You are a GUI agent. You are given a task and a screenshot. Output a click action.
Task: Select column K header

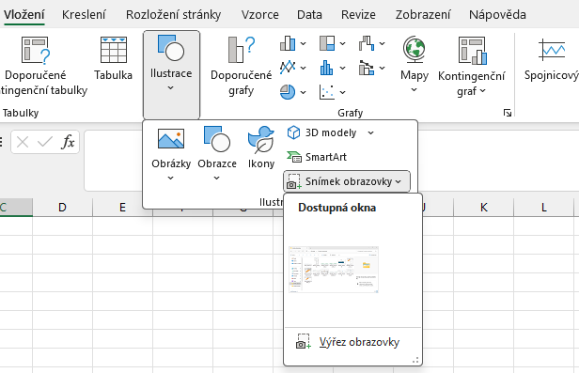(x=484, y=208)
